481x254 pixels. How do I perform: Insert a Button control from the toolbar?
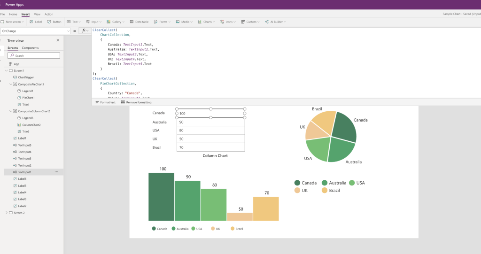click(x=54, y=22)
